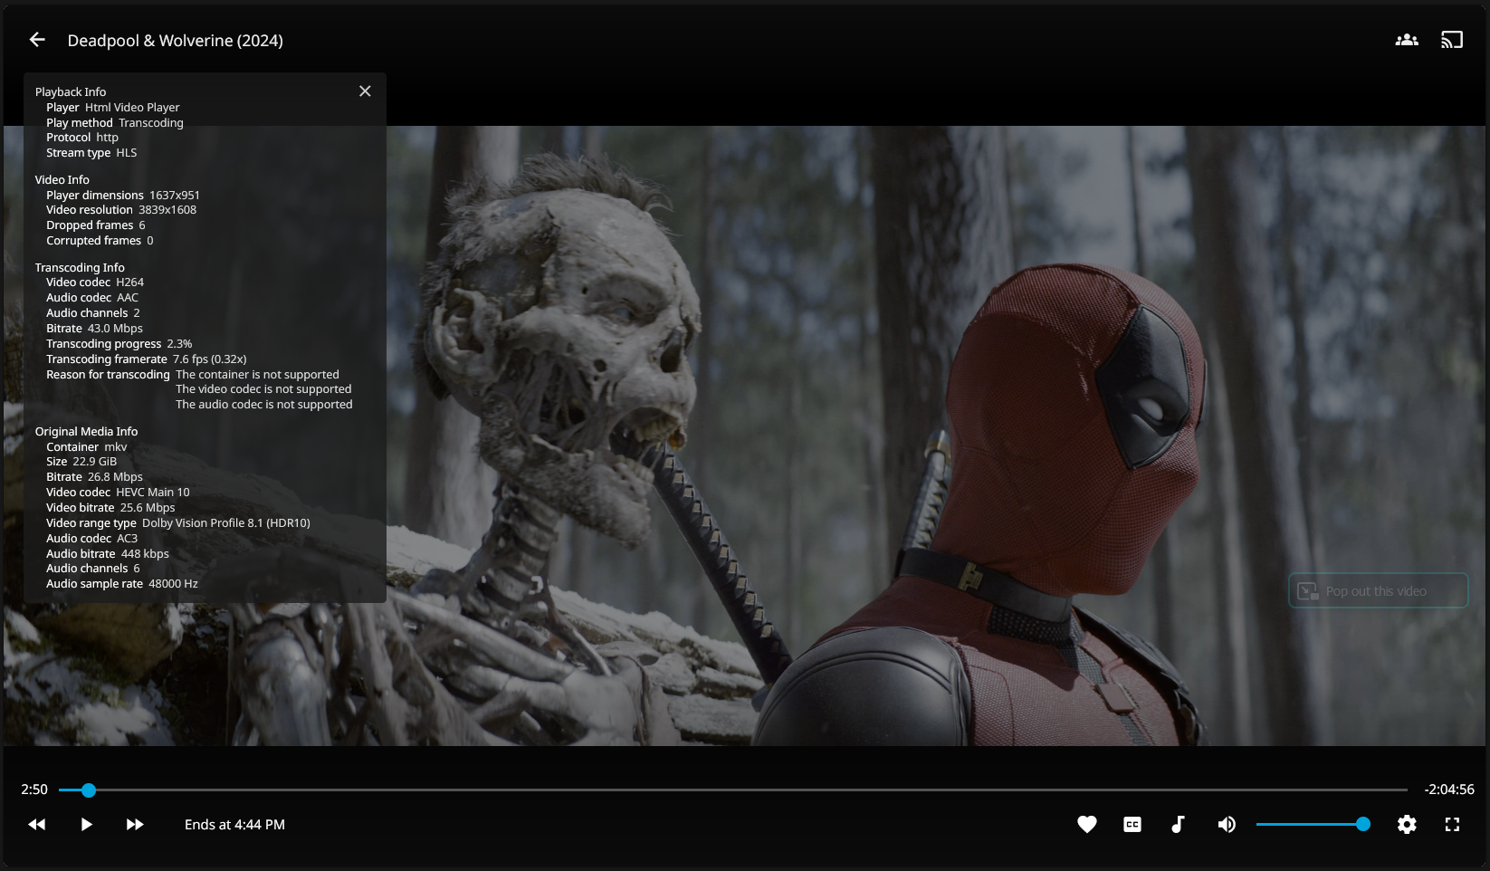Mute audio with the speaker icon
The width and height of the screenshot is (1490, 871).
1227,825
